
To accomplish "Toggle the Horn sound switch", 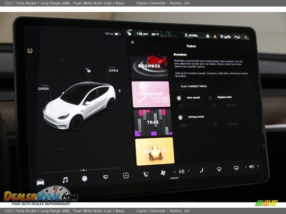I will pos(181,98).
